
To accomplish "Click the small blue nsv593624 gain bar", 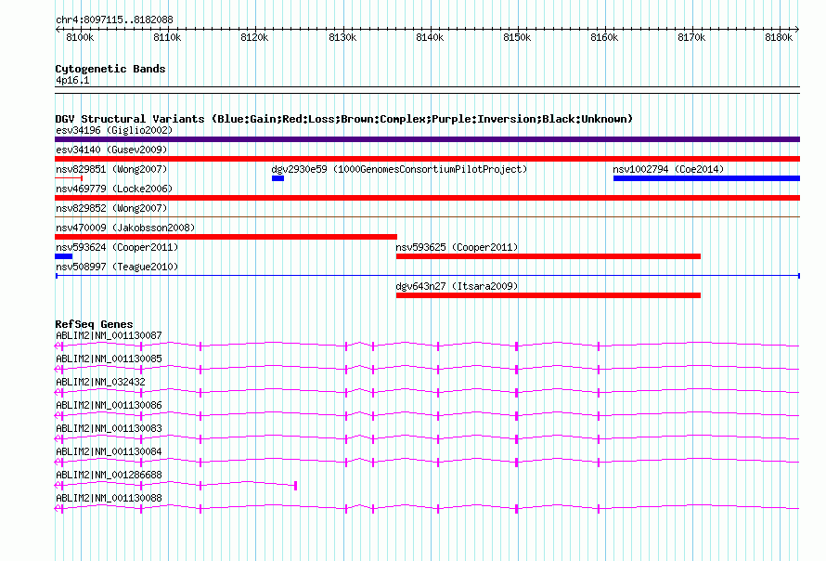I will pos(64,256).
